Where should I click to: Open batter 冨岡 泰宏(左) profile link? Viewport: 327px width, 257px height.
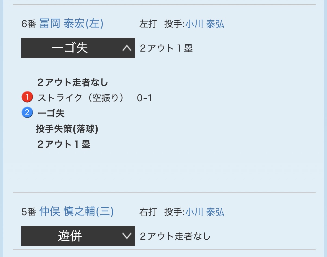pyautogui.click(x=71, y=24)
